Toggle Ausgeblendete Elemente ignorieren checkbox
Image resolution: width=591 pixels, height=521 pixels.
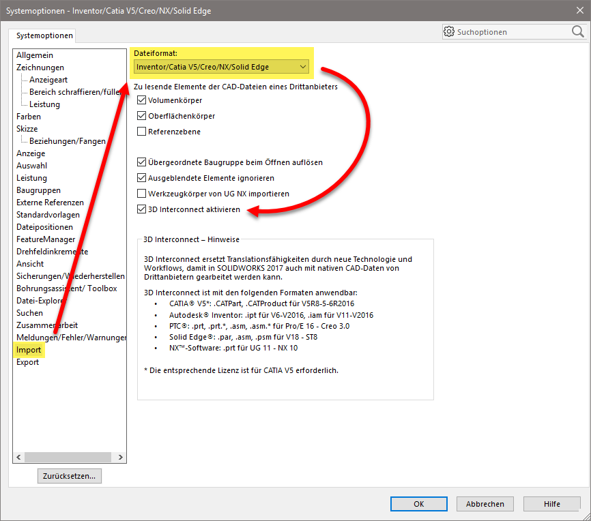[x=142, y=178]
